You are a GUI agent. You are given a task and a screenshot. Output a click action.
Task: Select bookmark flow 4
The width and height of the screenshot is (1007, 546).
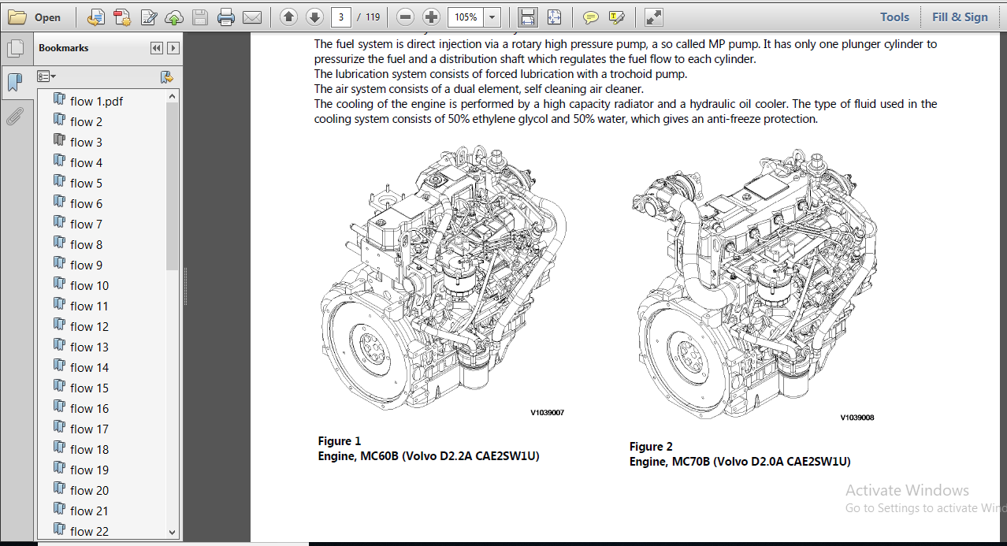pyautogui.click(x=86, y=162)
